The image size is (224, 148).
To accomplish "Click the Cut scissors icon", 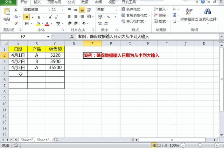I will [16, 10].
